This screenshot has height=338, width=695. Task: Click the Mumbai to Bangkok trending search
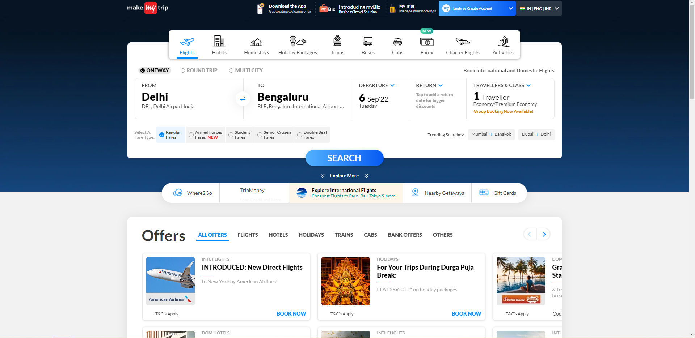pos(491,134)
